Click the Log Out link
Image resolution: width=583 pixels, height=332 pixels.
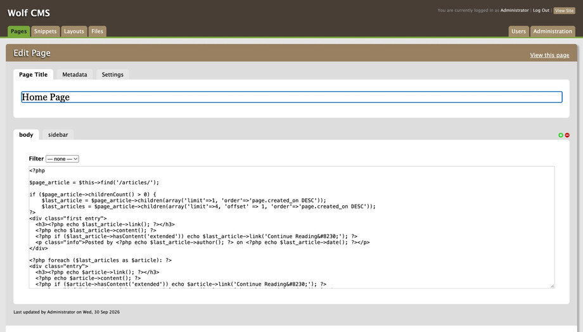point(541,10)
